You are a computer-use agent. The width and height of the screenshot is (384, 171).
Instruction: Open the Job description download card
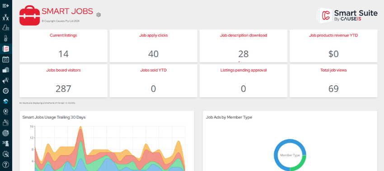point(244,46)
